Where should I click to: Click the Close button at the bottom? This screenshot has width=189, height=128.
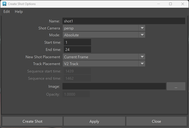click(x=156, y=121)
